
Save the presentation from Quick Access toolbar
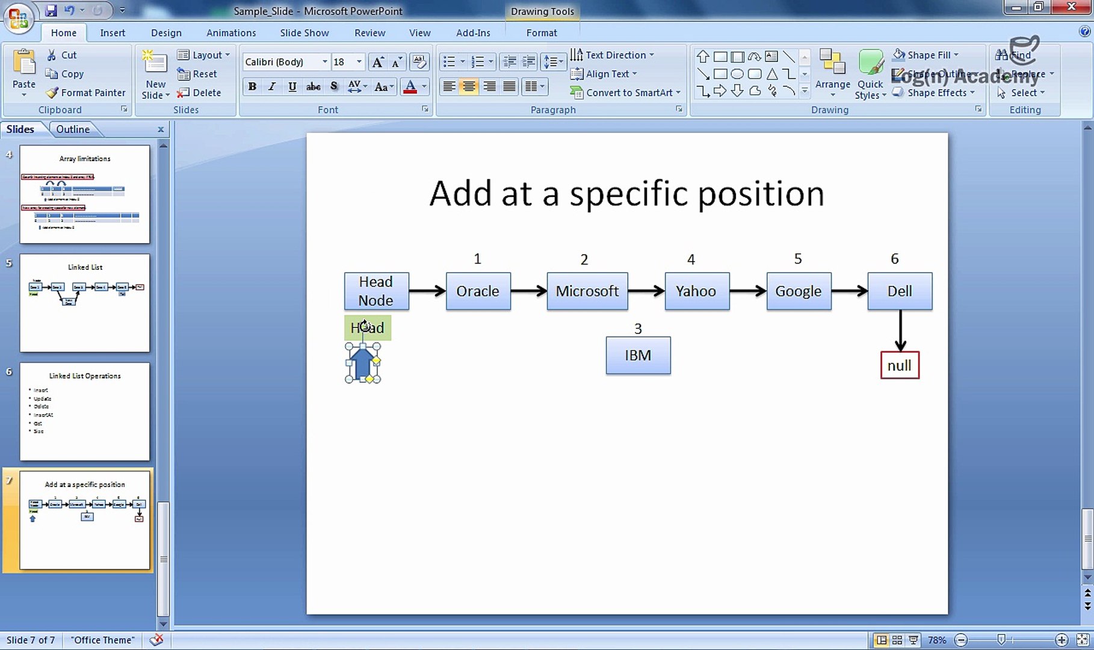click(x=51, y=10)
